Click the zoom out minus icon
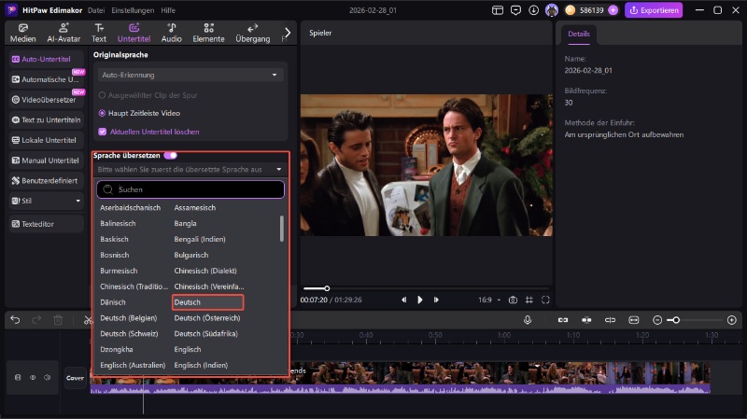Viewport: 747px width, 419px height. [657, 320]
